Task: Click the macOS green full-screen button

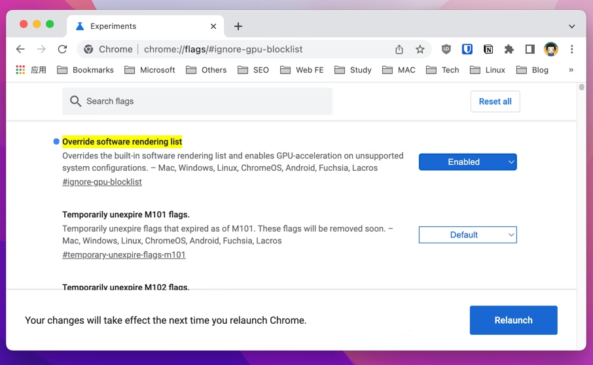Action: click(50, 24)
